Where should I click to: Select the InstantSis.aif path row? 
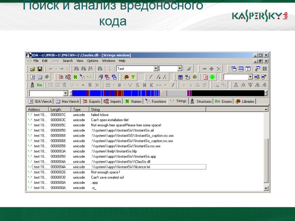click(117, 130)
